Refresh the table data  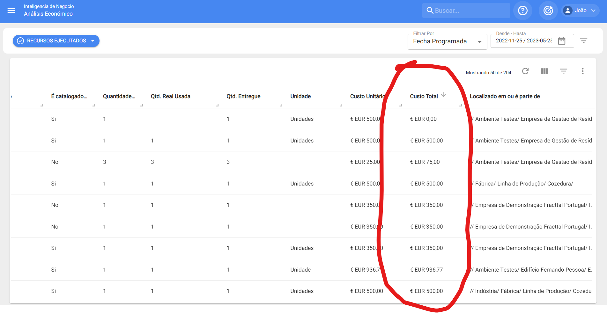click(x=525, y=71)
